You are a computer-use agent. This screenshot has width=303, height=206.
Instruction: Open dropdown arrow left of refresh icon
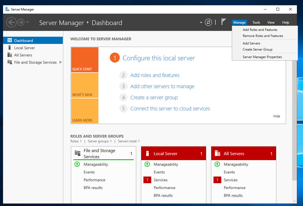(201, 23)
